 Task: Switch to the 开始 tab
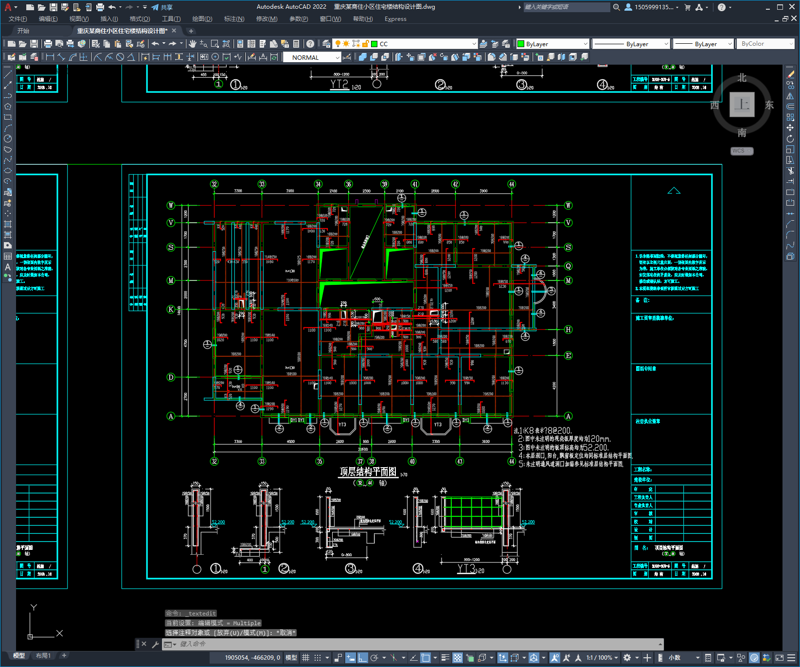tap(23, 31)
